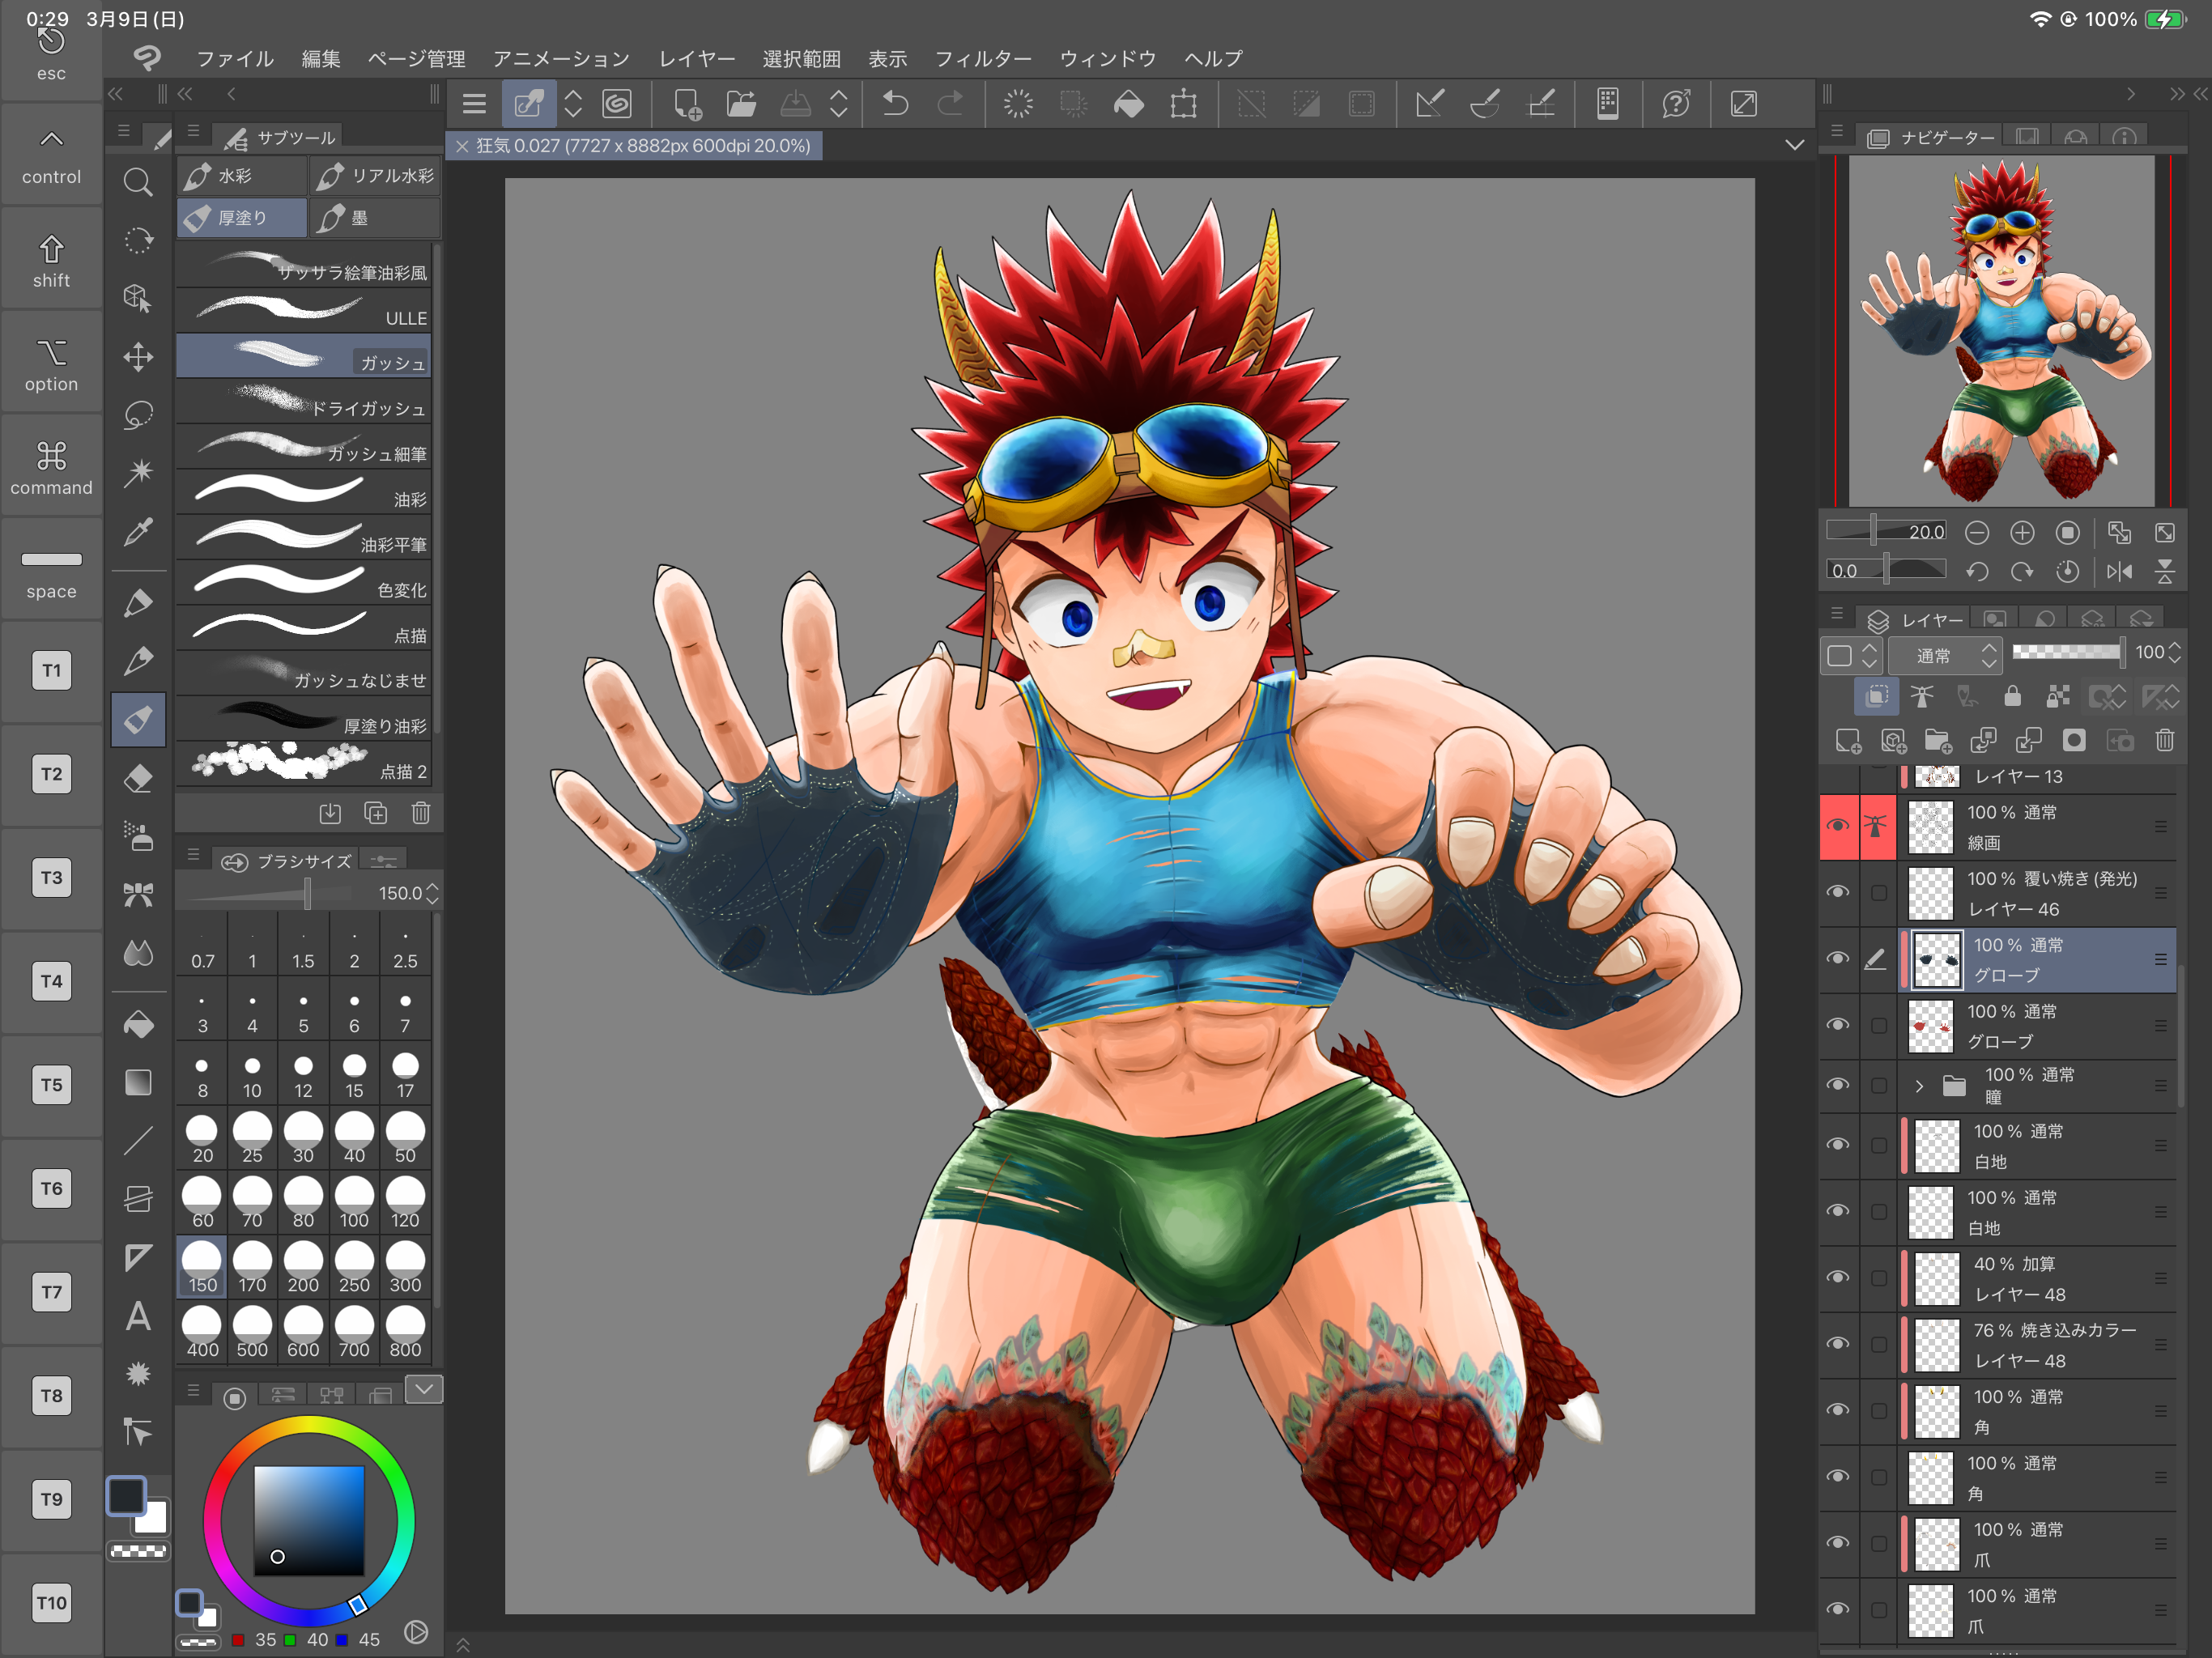The width and height of the screenshot is (2212, 1658).
Task: Click the Zoom out icon in Navigator
Action: click(x=1977, y=533)
